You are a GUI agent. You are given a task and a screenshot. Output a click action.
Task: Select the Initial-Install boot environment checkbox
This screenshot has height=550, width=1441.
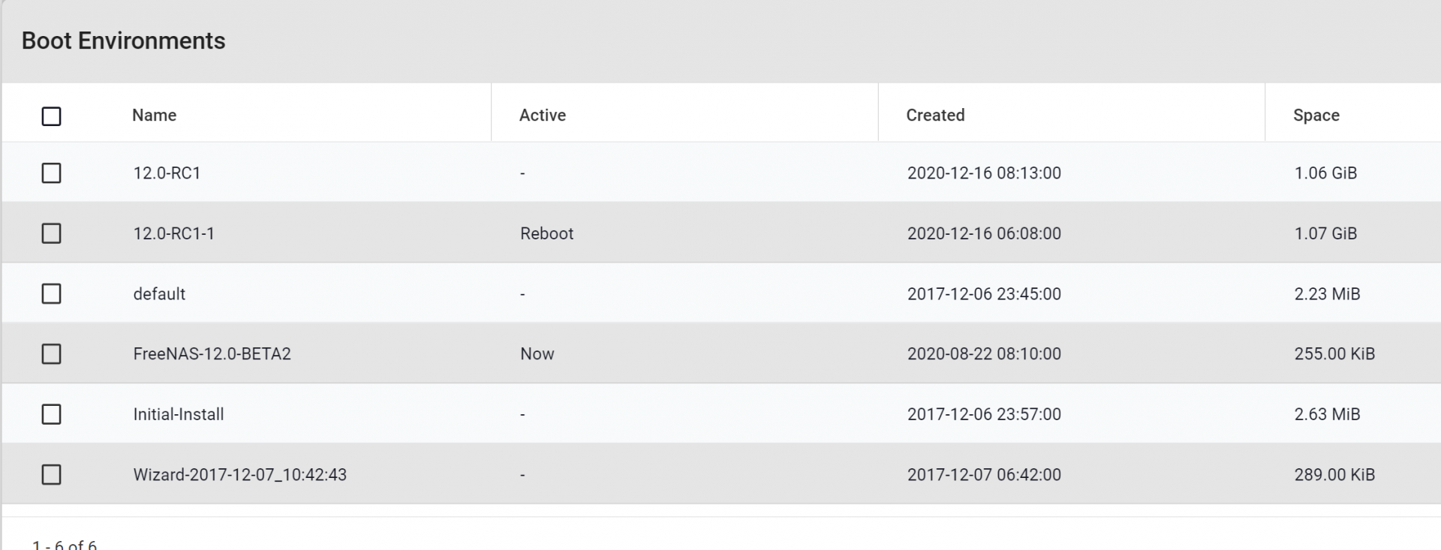click(51, 414)
